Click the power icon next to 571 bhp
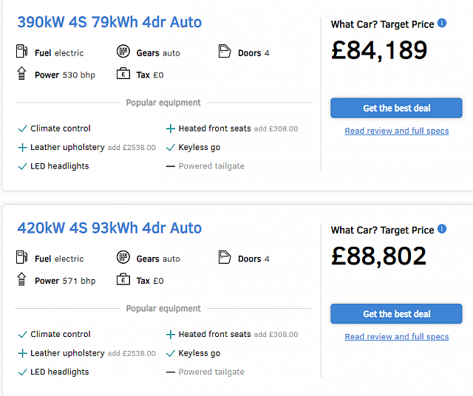Screen dimensions: 473x396 [21, 279]
